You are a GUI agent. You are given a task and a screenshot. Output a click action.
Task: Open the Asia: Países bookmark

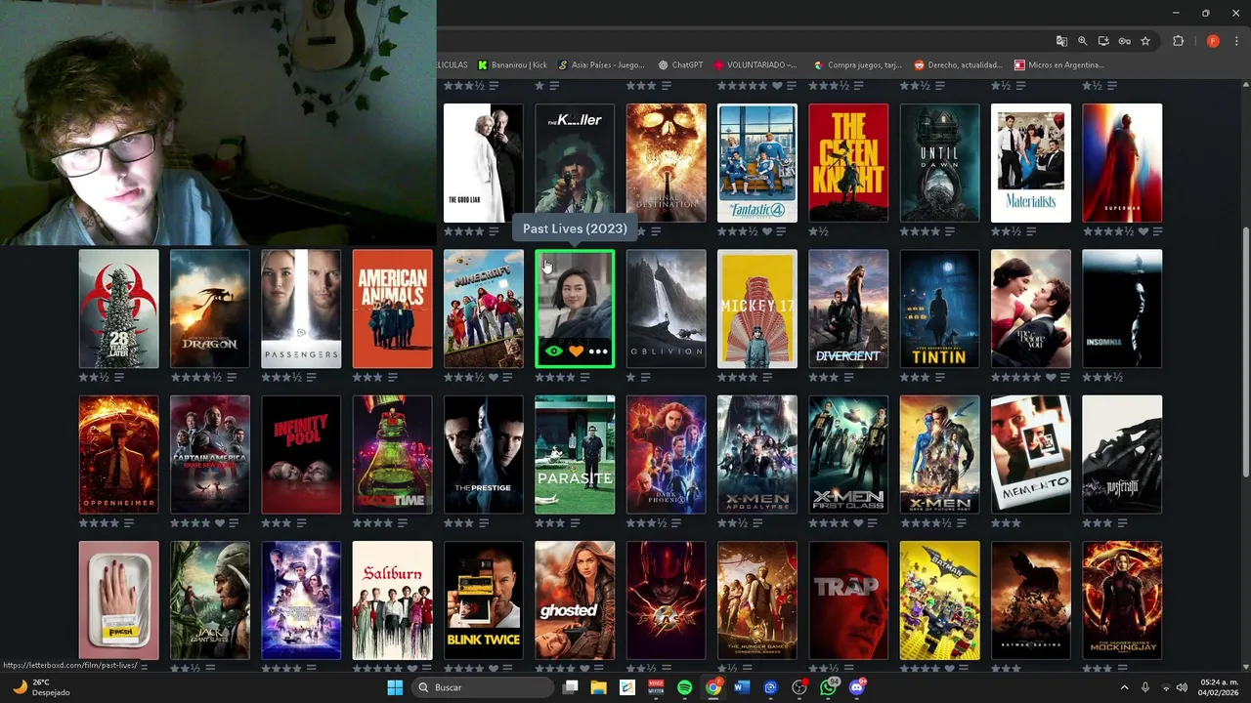pyautogui.click(x=601, y=65)
